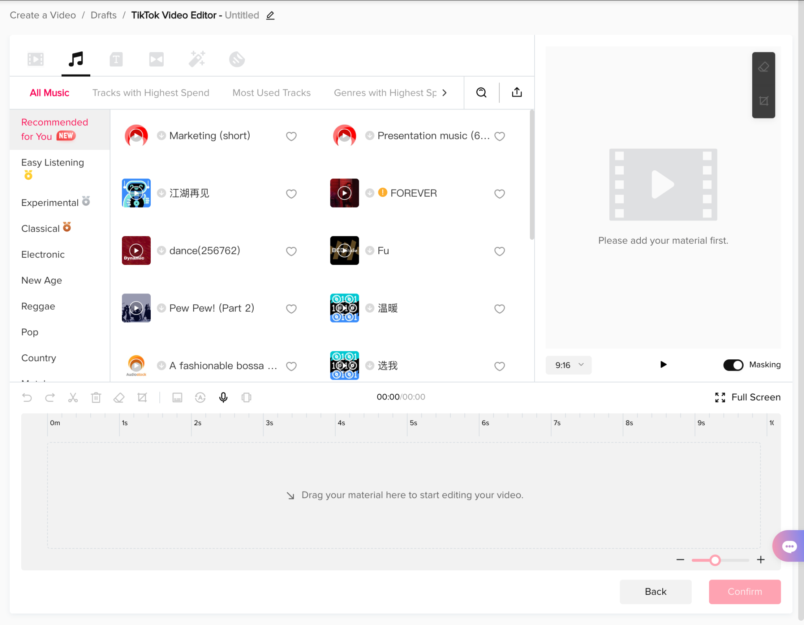This screenshot has width=804, height=625.
Task: Click the upload music icon
Action: pos(517,92)
